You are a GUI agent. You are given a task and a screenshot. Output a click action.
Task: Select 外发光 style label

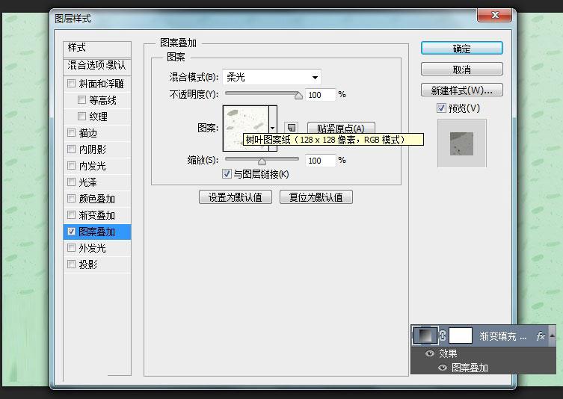coord(92,248)
